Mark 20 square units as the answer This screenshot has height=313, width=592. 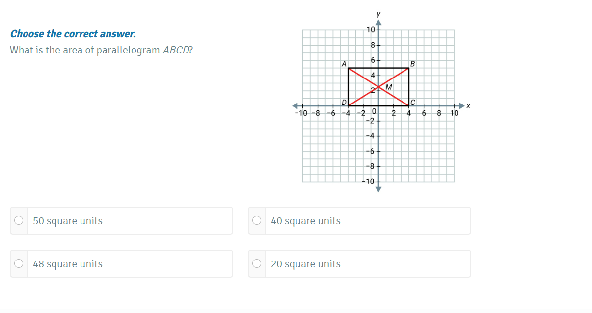[x=257, y=264]
